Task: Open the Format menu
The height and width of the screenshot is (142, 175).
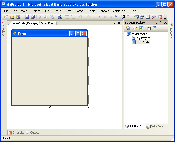Action: tap(80, 11)
